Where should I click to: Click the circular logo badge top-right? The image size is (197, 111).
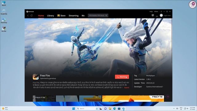[193, 4]
